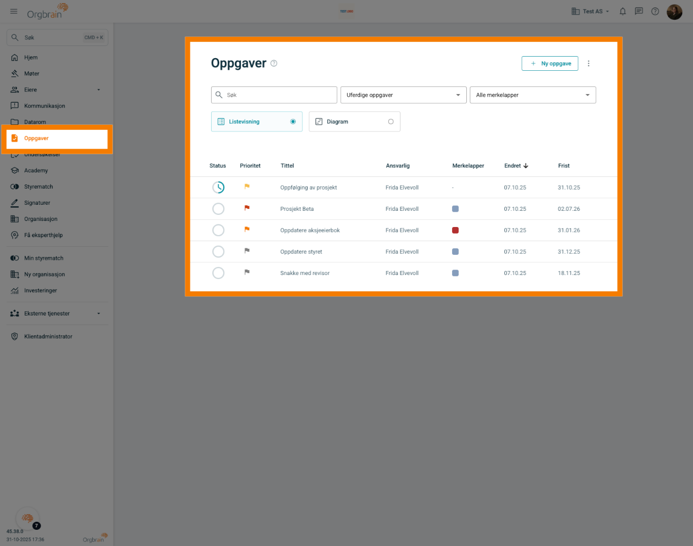This screenshot has width=693, height=546.
Task: Open the help question mark in header
Action: coord(655,11)
